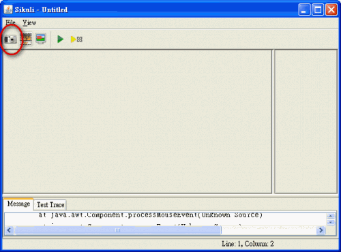Click the horizontal scrollbar right arrow

click(321, 230)
